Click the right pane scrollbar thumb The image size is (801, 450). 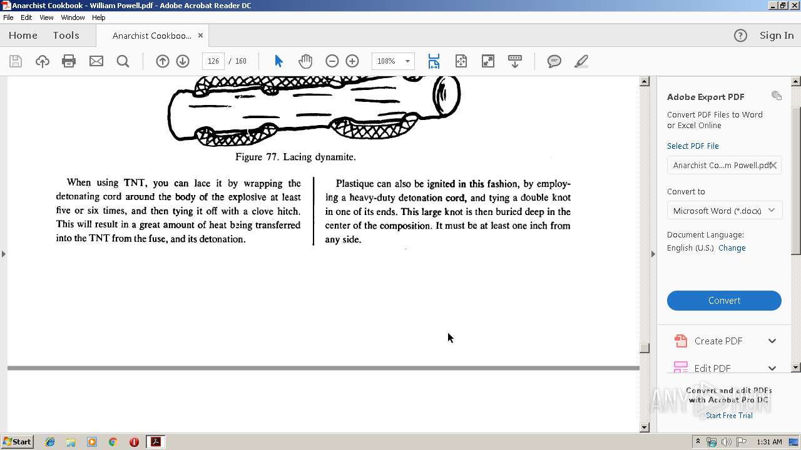click(796, 181)
